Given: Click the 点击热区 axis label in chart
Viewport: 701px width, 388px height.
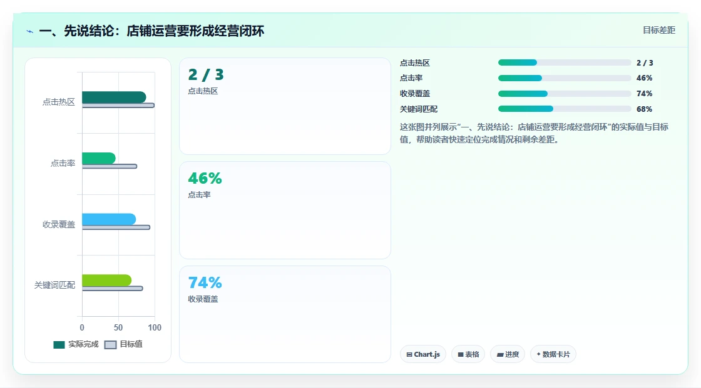Looking at the screenshot, I should coord(59,102).
